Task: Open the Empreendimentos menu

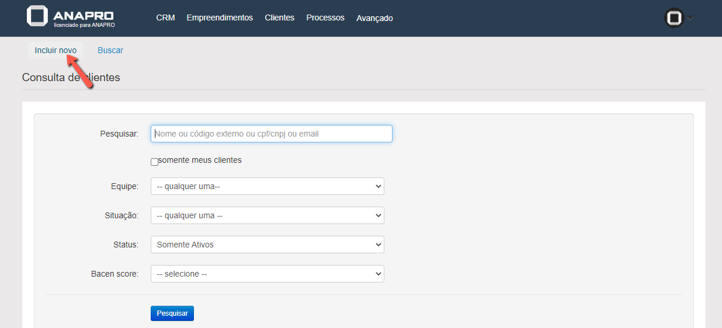Action: click(220, 18)
